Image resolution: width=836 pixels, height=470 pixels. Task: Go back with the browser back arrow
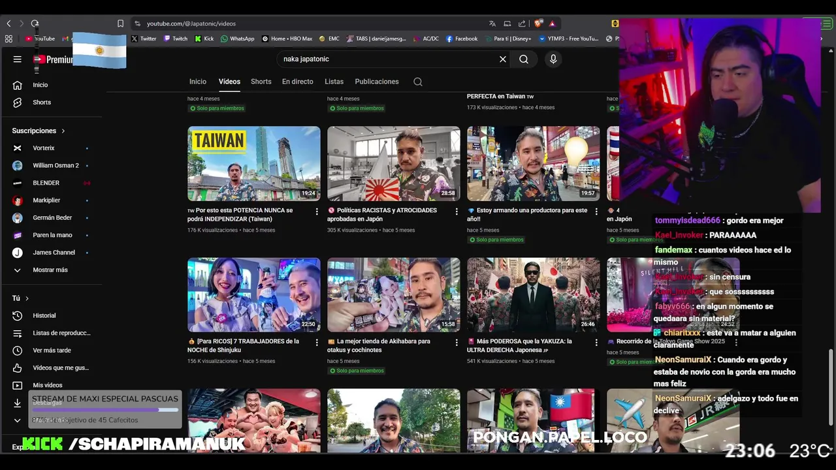(8, 23)
